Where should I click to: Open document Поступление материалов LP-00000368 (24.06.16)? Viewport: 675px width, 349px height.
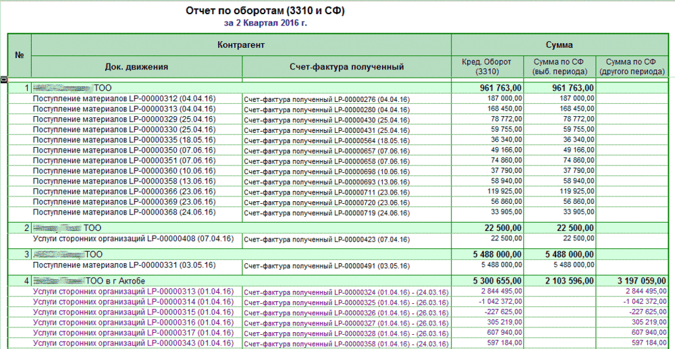(124, 212)
